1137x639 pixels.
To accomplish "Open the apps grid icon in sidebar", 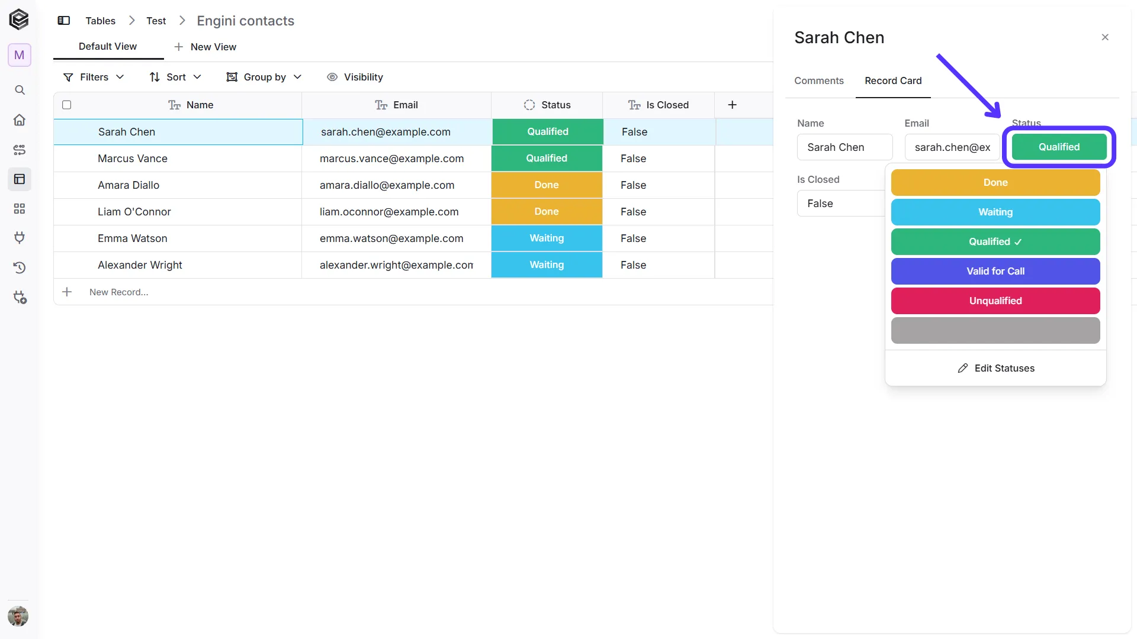I will [x=20, y=209].
